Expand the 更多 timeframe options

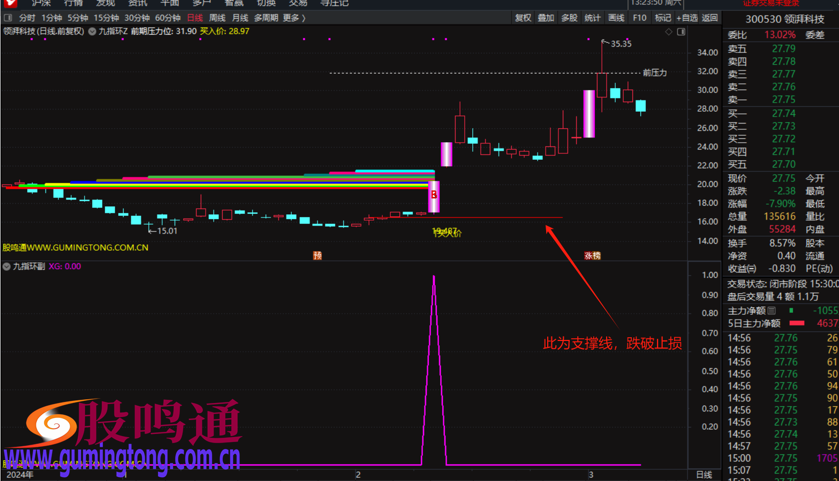click(294, 18)
